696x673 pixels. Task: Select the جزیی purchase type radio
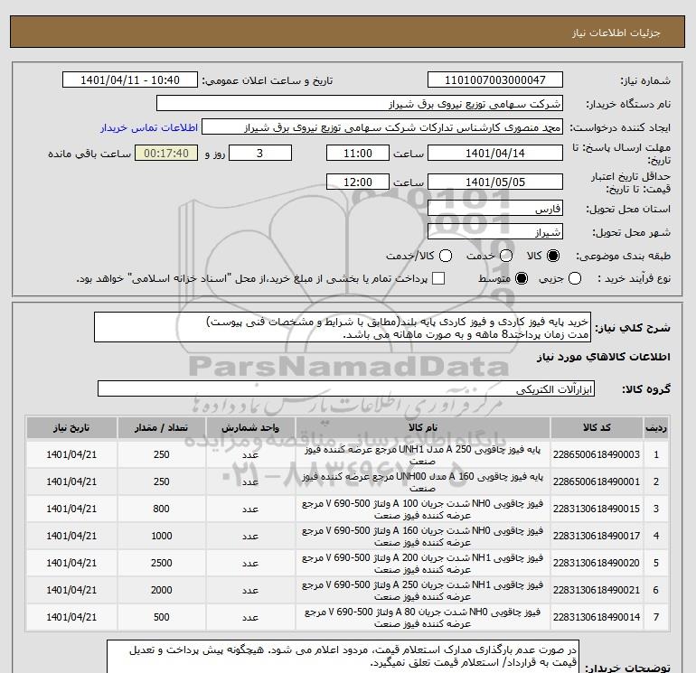pyautogui.click(x=575, y=278)
